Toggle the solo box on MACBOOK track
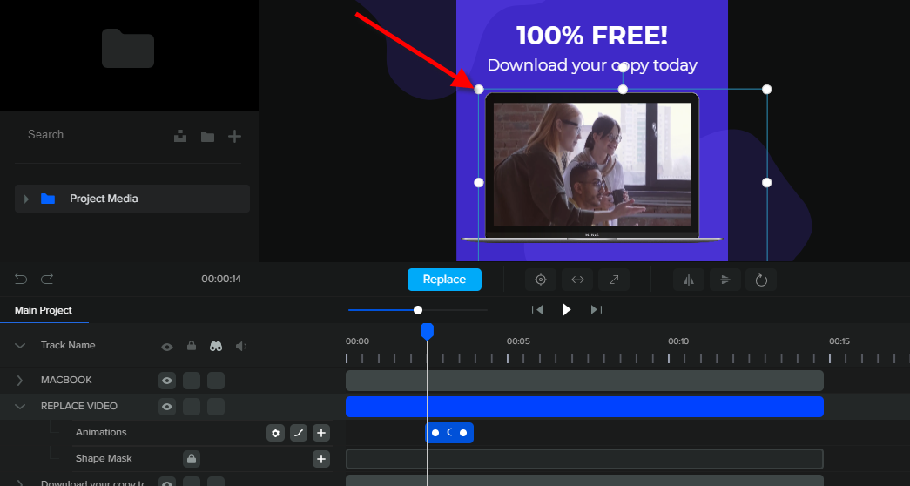The height and width of the screenshot is (486, 910). click(x=216, y=381)
